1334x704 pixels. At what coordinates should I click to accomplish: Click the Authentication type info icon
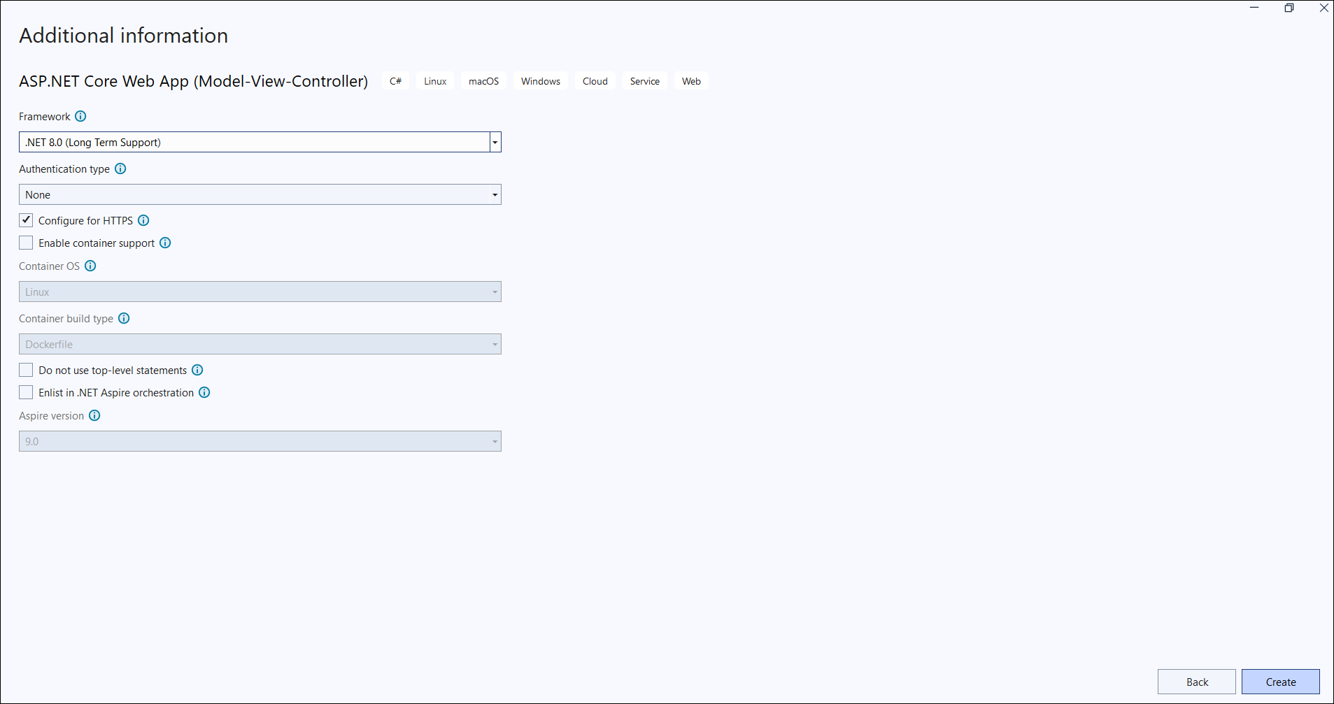pos(120,168)
